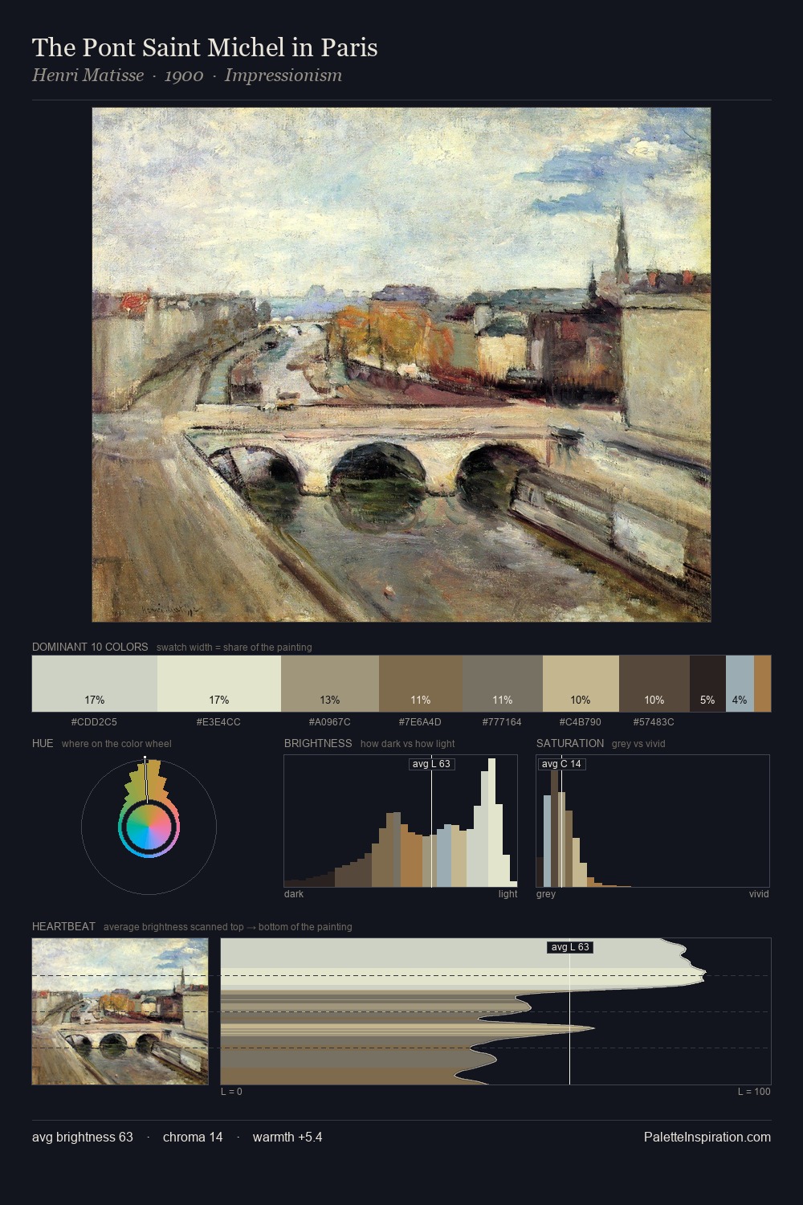Click the 'swatch width = share of the painting' note
This screenshot has height=1205, width=803.
234,647
